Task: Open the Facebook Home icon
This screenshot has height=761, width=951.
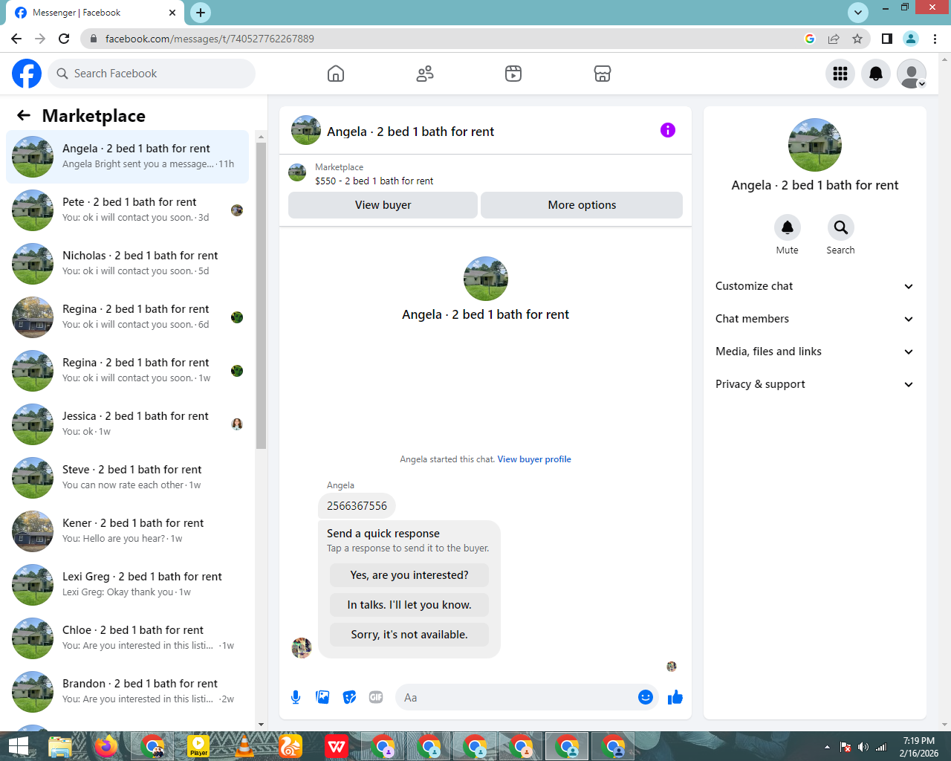Action: (x=336, y=74)
